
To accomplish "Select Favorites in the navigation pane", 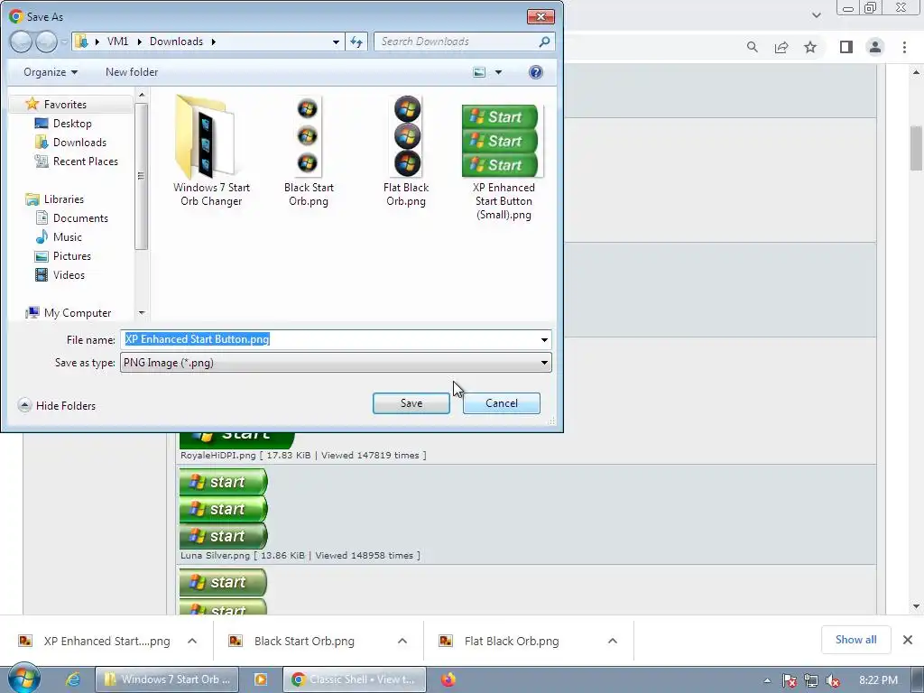I will click(65, 105).
